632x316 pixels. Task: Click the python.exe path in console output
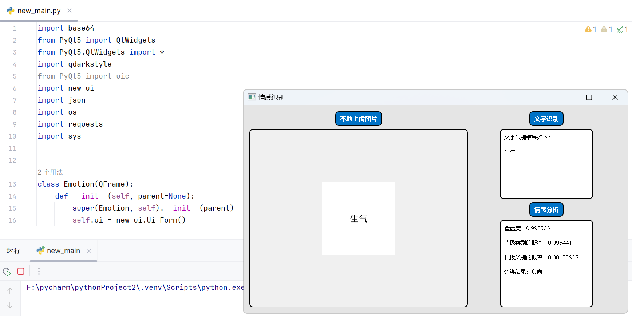(135, 287)
